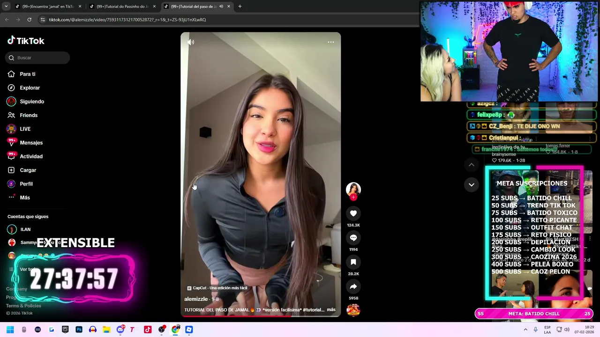Switch to Tutorial do Passinho tab
600x337 pixels.
(x=122, y=7)
